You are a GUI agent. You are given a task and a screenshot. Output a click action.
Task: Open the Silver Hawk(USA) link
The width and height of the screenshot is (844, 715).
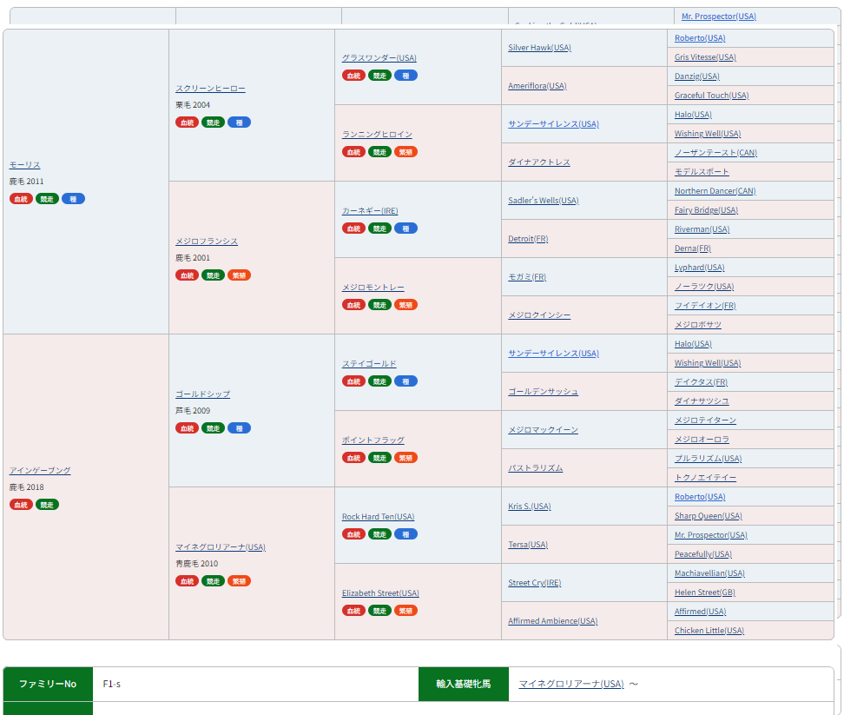(x=539, y=48)
